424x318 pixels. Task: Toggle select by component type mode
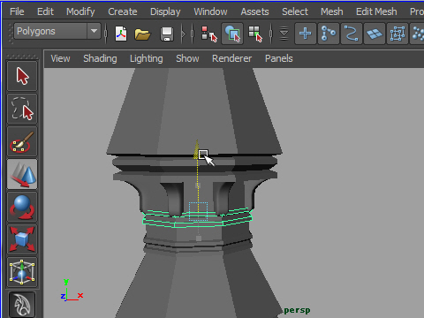click(x=255, y=34)
